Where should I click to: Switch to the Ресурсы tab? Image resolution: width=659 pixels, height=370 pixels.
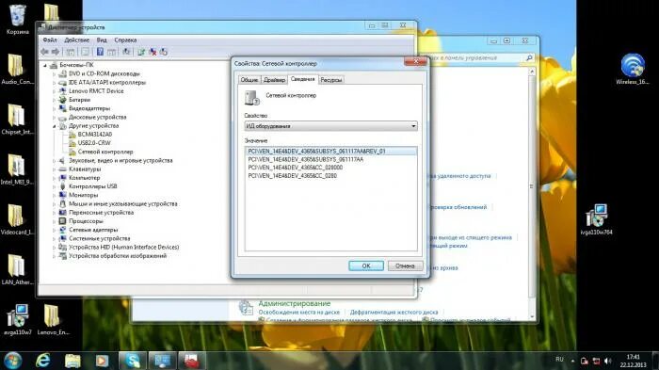click(331, 80)
